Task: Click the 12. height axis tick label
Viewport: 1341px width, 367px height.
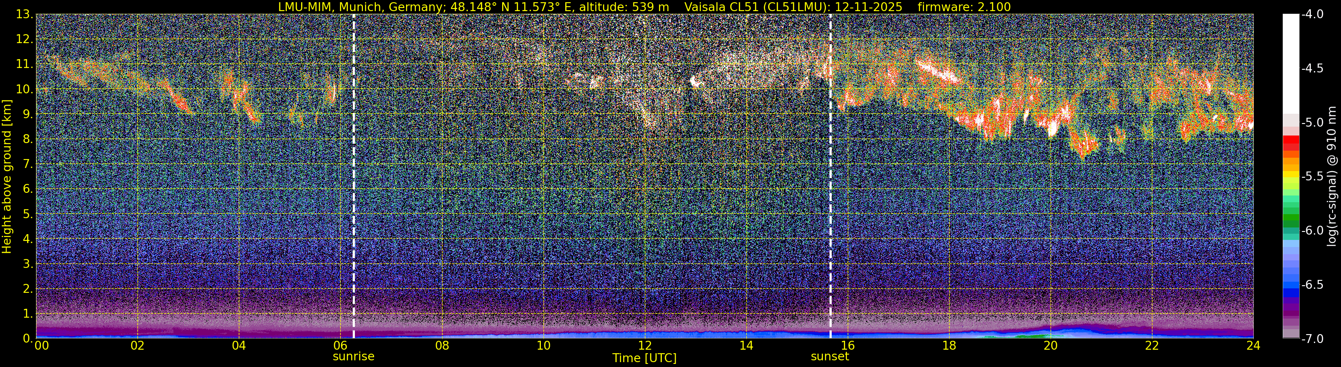Action: click(x=24, y=39)
